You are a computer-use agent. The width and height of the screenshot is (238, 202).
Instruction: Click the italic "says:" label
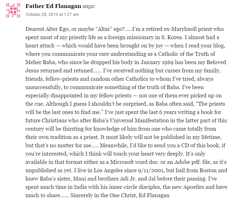click(89, 6)
